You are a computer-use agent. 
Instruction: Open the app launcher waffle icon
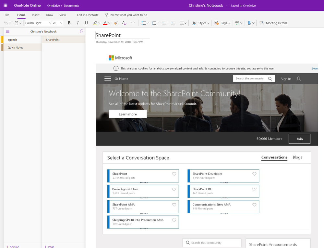[6, 6]
